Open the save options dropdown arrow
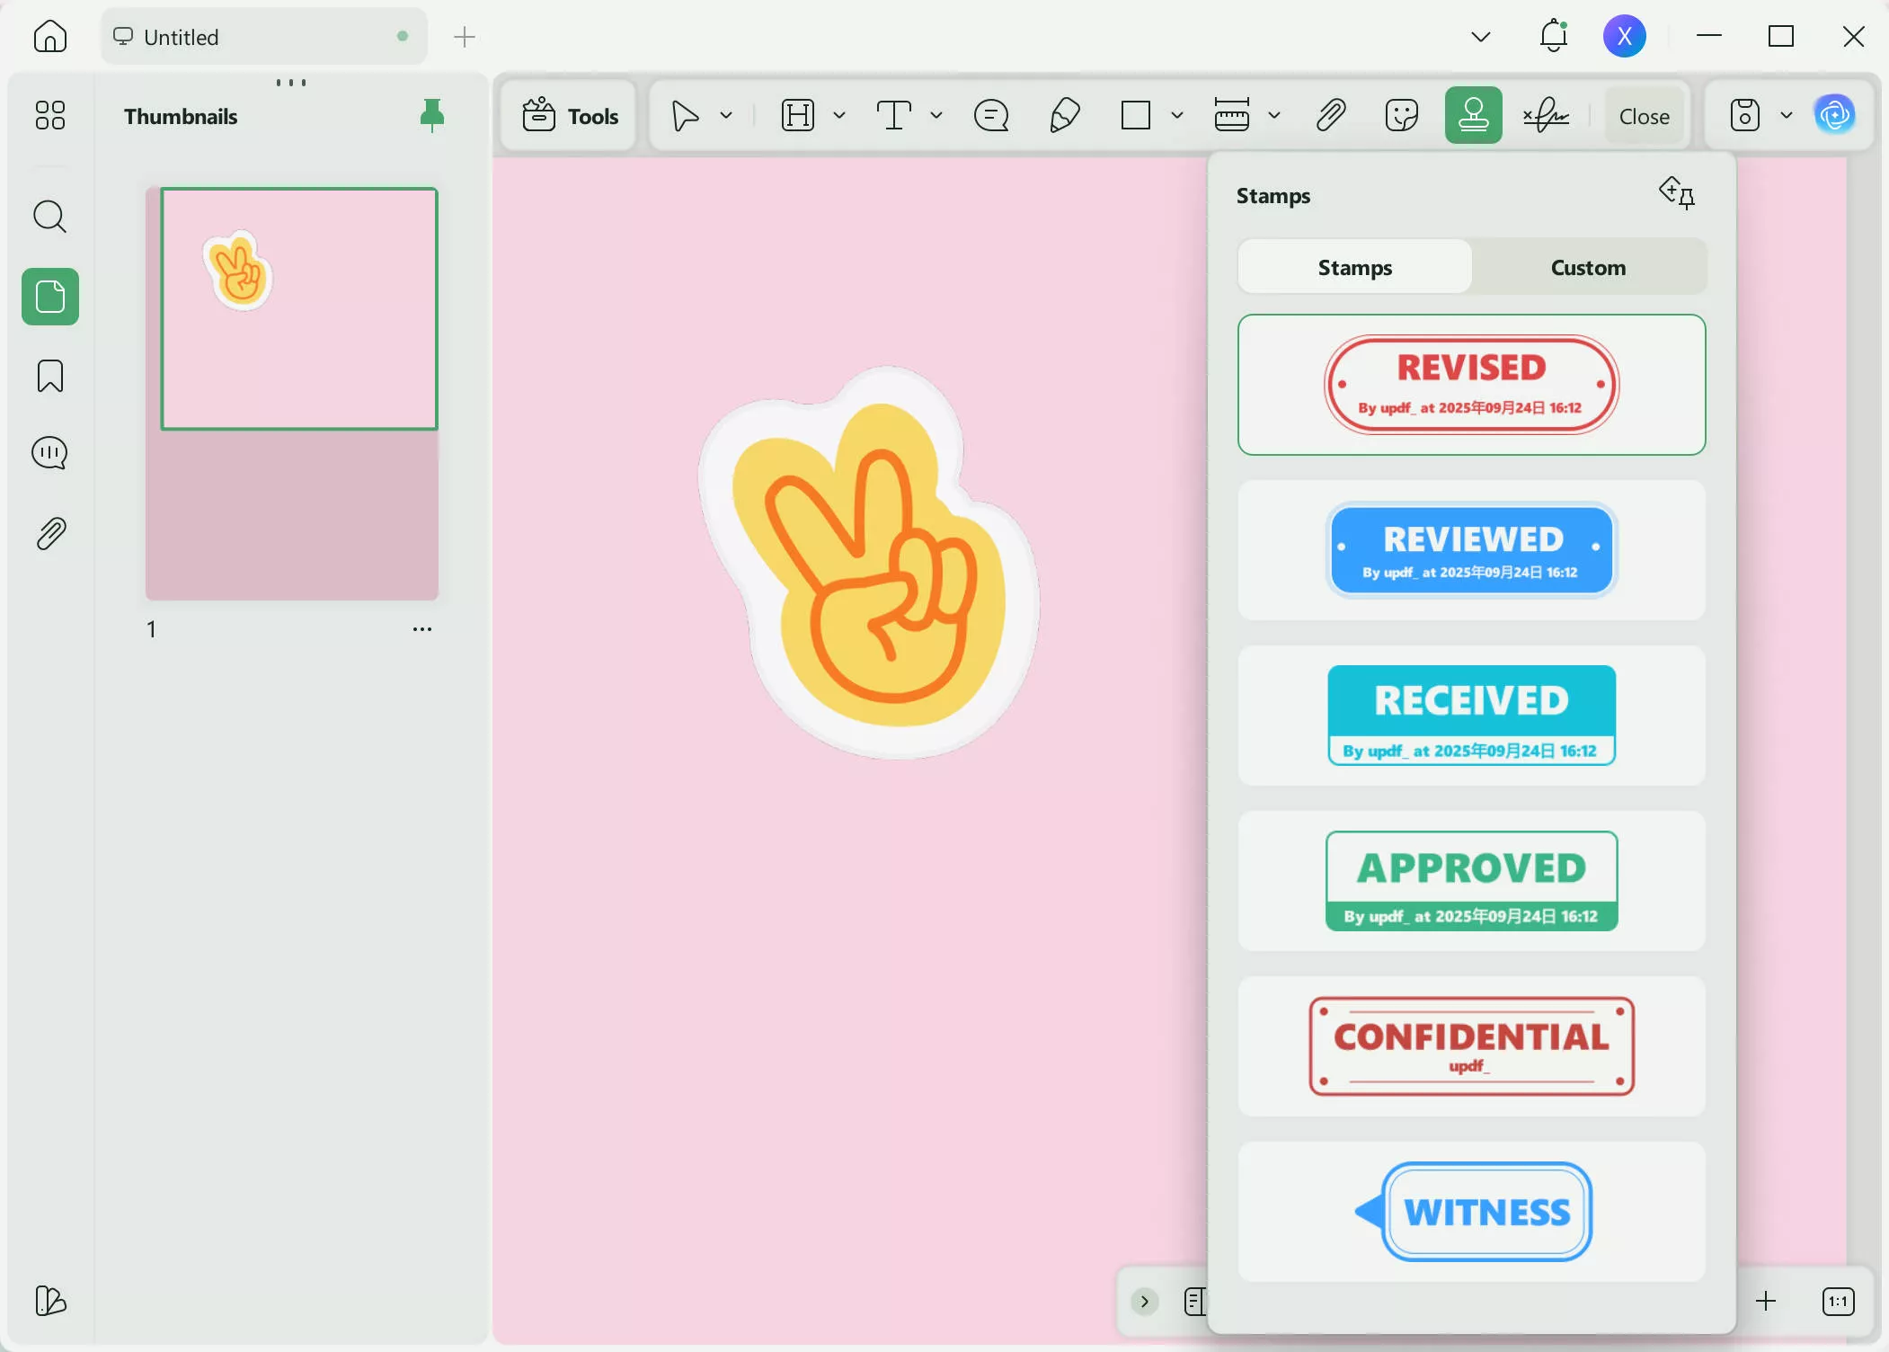This screenshot has height=1352, width=1889. pos(1787,115)
